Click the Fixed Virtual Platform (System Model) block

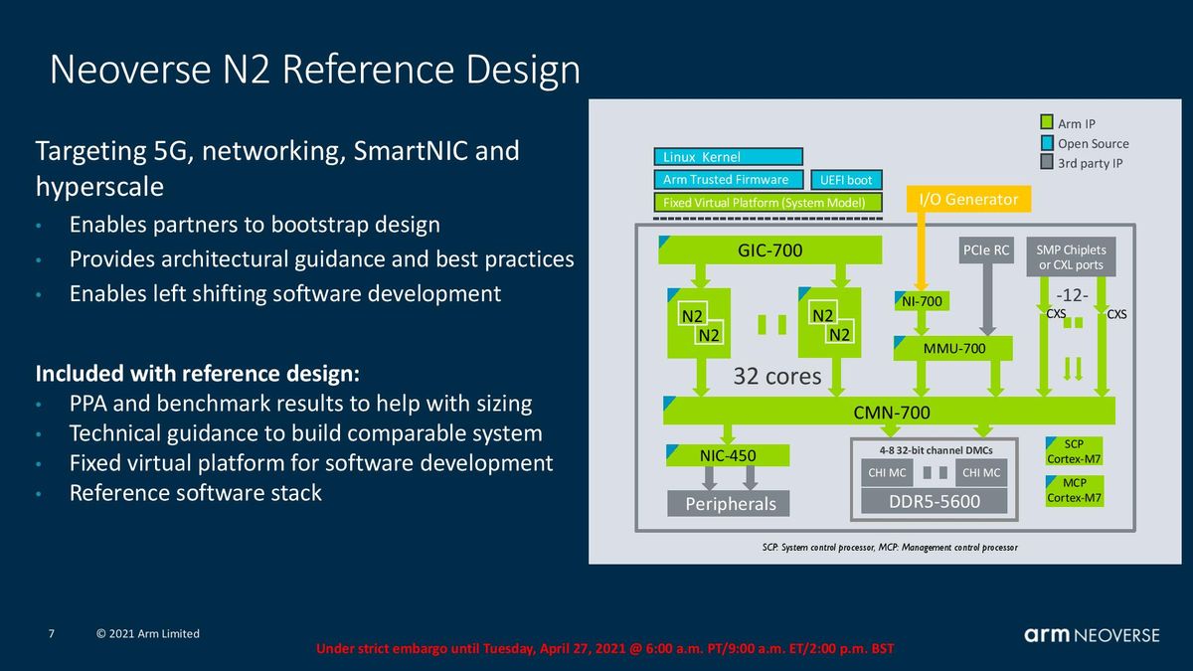[x=766, y=203]
